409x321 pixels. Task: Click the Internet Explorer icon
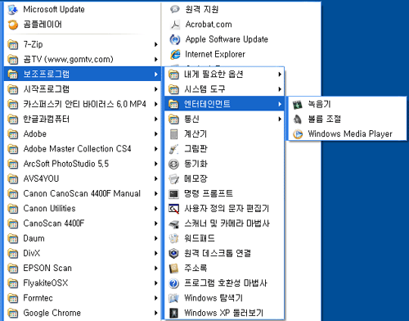175,54
